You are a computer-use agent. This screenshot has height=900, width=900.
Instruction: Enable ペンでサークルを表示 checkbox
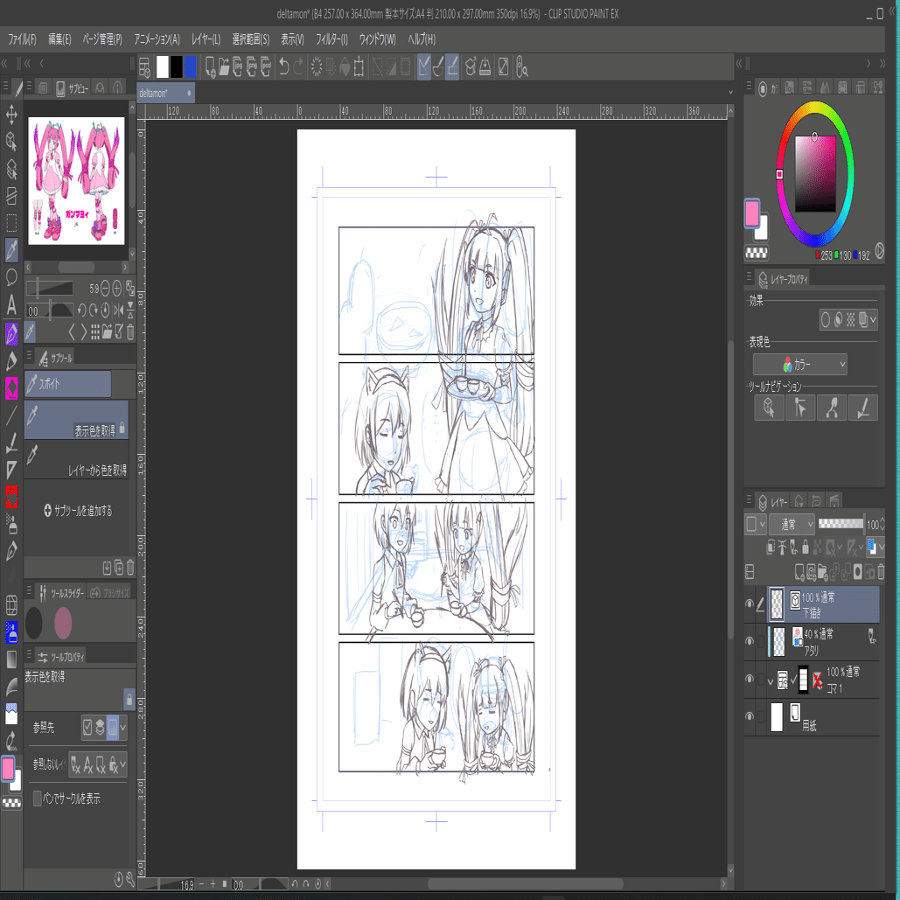(38, 798)
